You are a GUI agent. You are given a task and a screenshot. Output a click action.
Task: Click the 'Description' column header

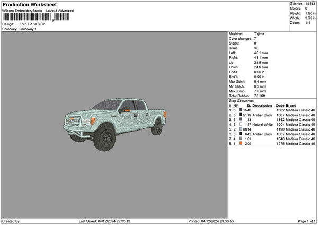coord(262,106)
